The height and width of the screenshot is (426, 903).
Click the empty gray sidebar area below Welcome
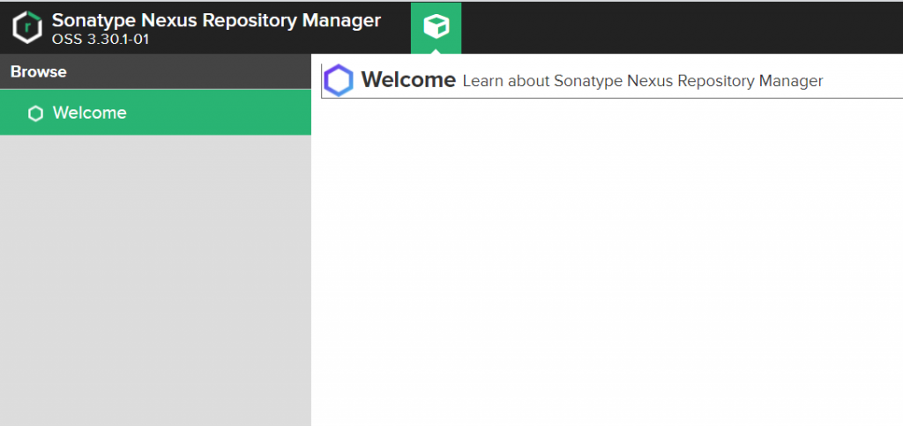coord(155,281)
